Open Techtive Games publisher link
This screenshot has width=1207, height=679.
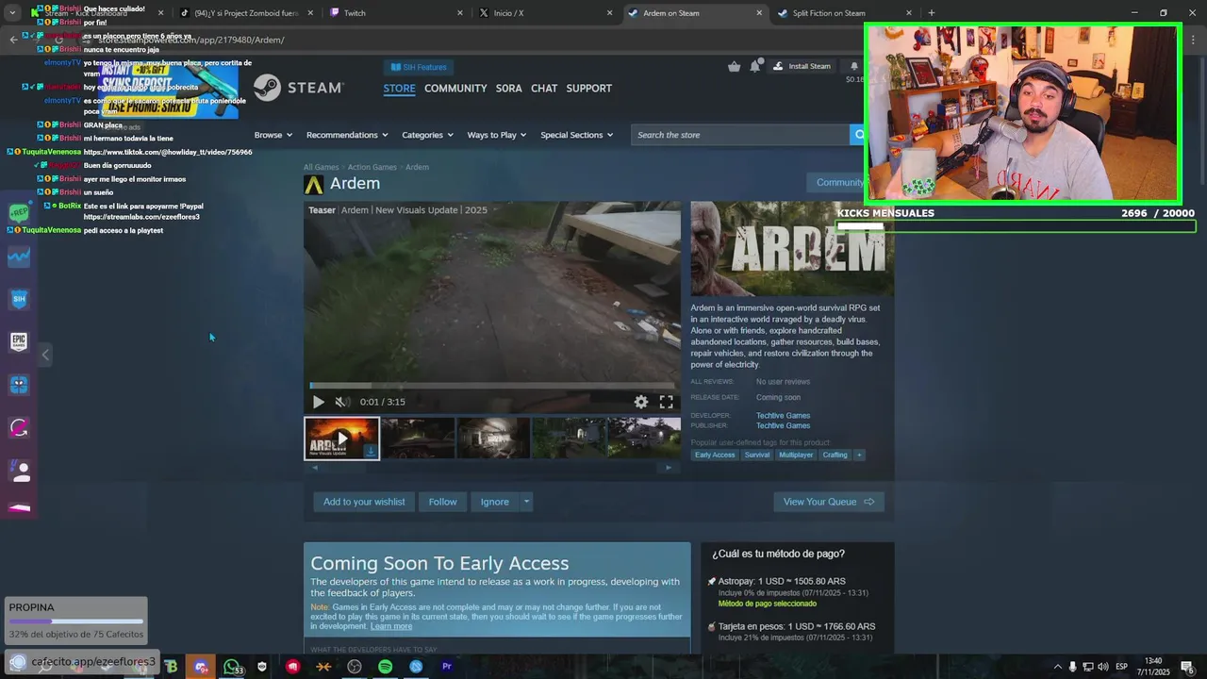[x=783, y=425]
